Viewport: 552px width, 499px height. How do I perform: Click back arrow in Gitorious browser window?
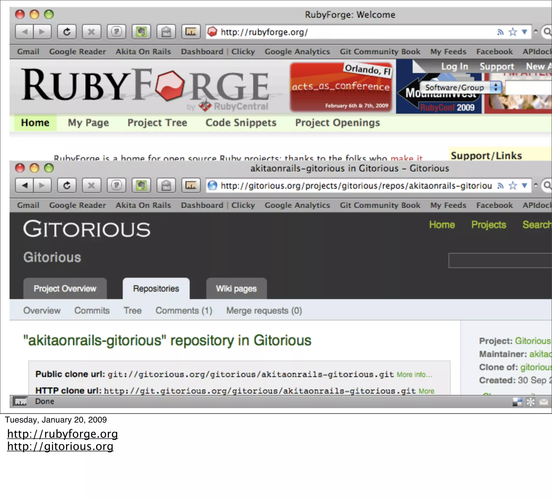[x=25, y=186]
